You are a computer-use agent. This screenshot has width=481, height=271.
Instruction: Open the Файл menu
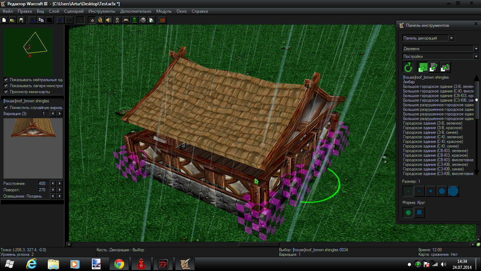coord(7,11)
